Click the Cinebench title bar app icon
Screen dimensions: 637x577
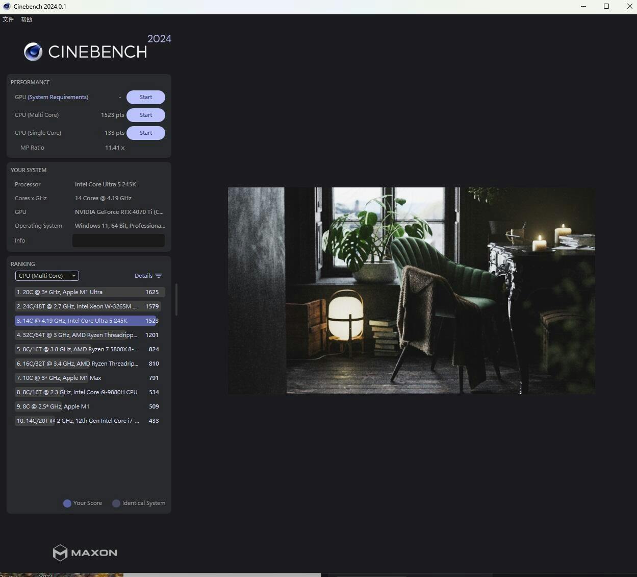pyautogui.click(x=7, y=7)
